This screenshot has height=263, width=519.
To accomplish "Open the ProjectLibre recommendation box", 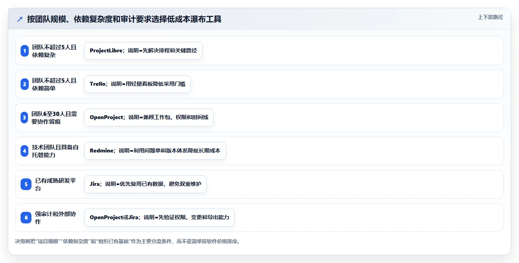I will [143, 51].
